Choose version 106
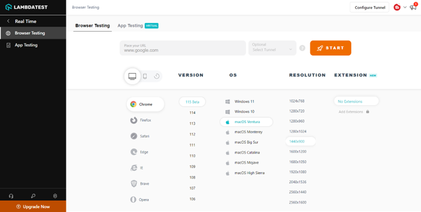Image resolution: width=421 pixels, height=212 pixels. (192, 199)
